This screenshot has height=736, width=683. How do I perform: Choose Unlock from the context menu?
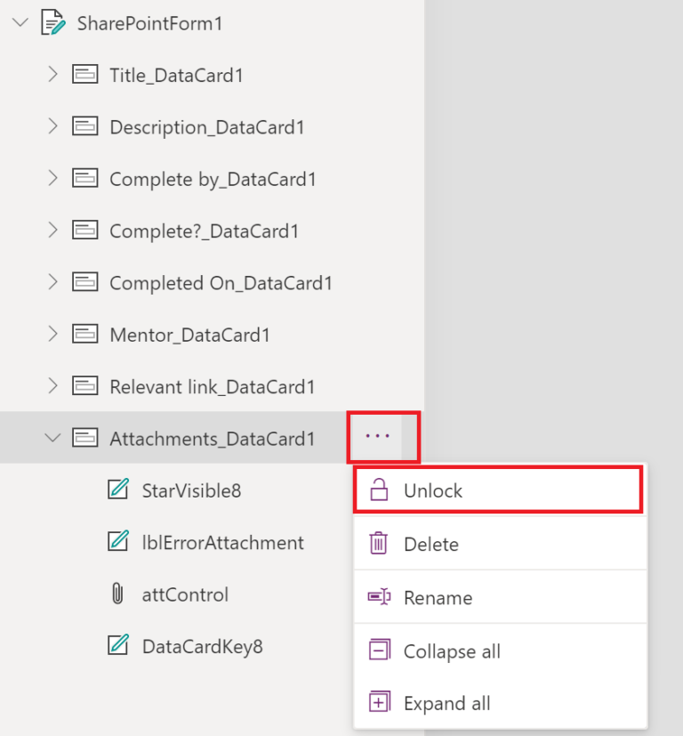(x=500, y=490)
